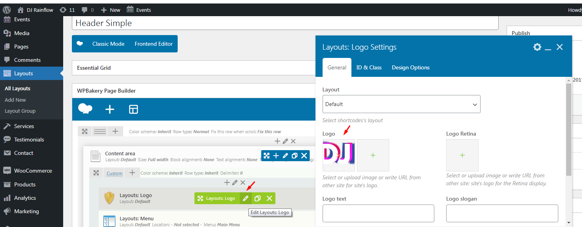Screen dimensions: 582x227
Task: Click Add New under Layouts
Action: (15, 100)
